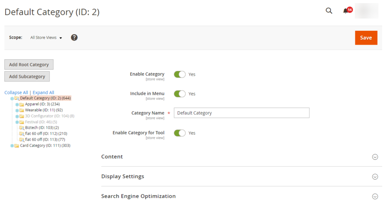Image resolution: width=385 pixels, height=203 pixels.
Task: Click the Card Category folder icon
Action: click(x=17, y=146)
